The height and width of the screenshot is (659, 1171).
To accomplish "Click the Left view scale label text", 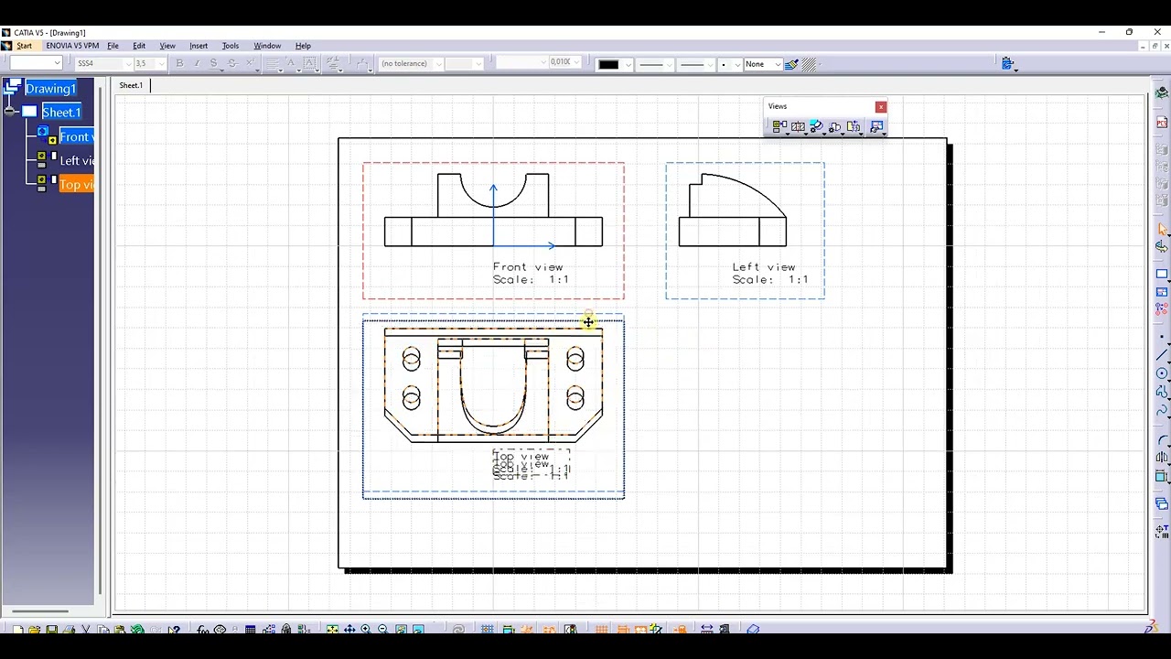I will pyautogui.click(x=770, y=279).
